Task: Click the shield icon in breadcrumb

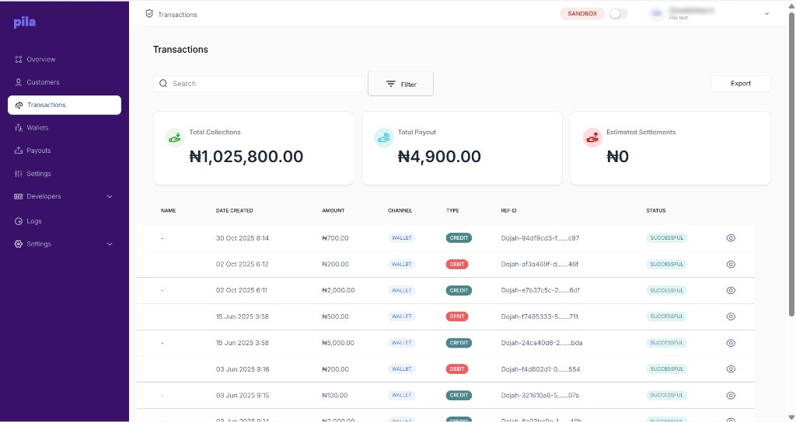Action: pyautogui.click(x=149, y=14)
